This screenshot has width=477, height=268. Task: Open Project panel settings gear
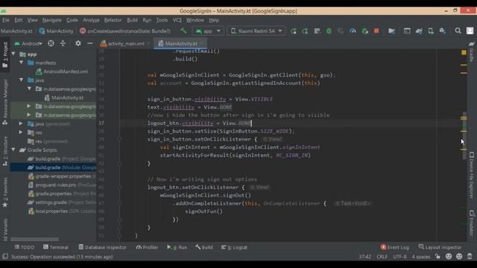[78, 43]
